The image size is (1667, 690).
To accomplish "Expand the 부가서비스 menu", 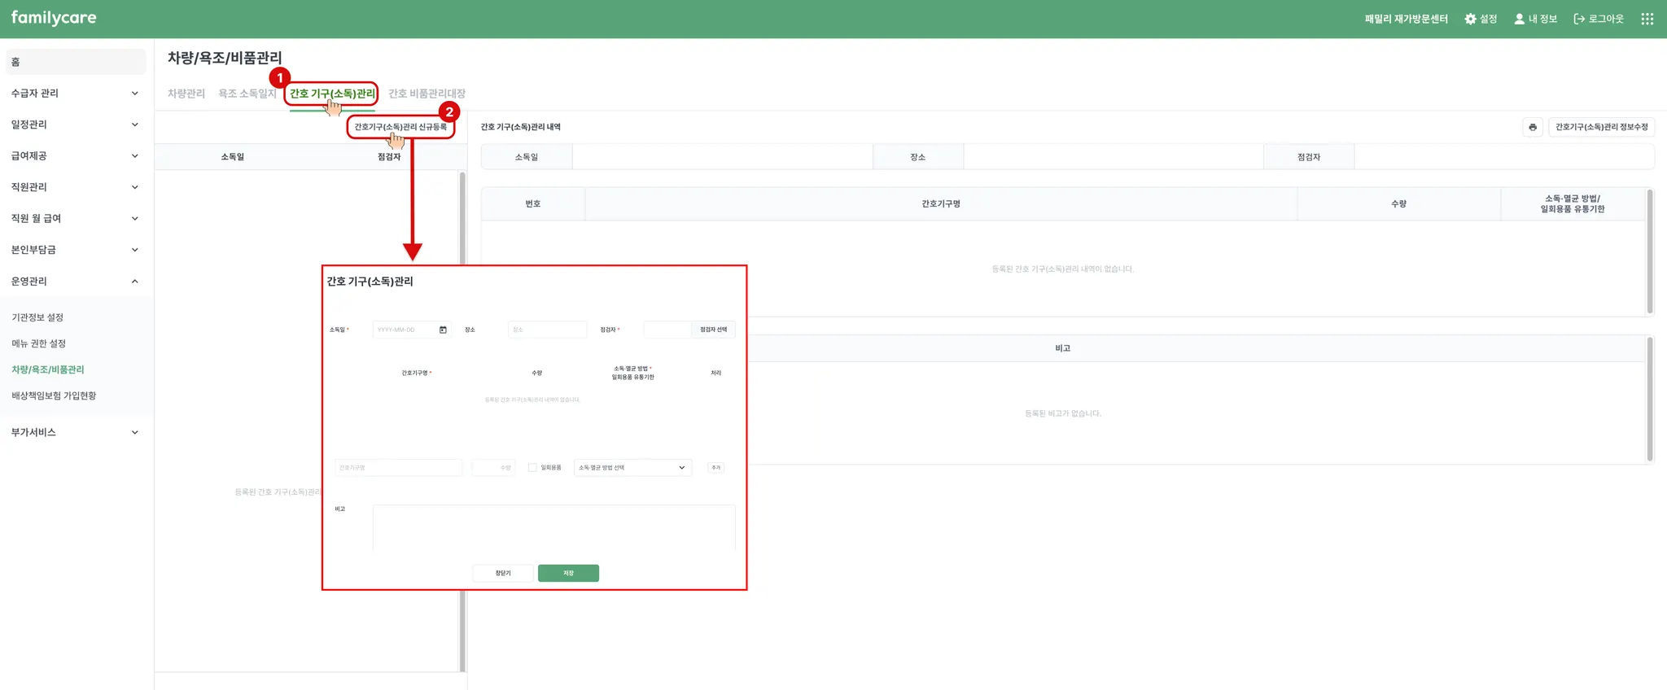I will pyautogui.click(x=75, y=432).
